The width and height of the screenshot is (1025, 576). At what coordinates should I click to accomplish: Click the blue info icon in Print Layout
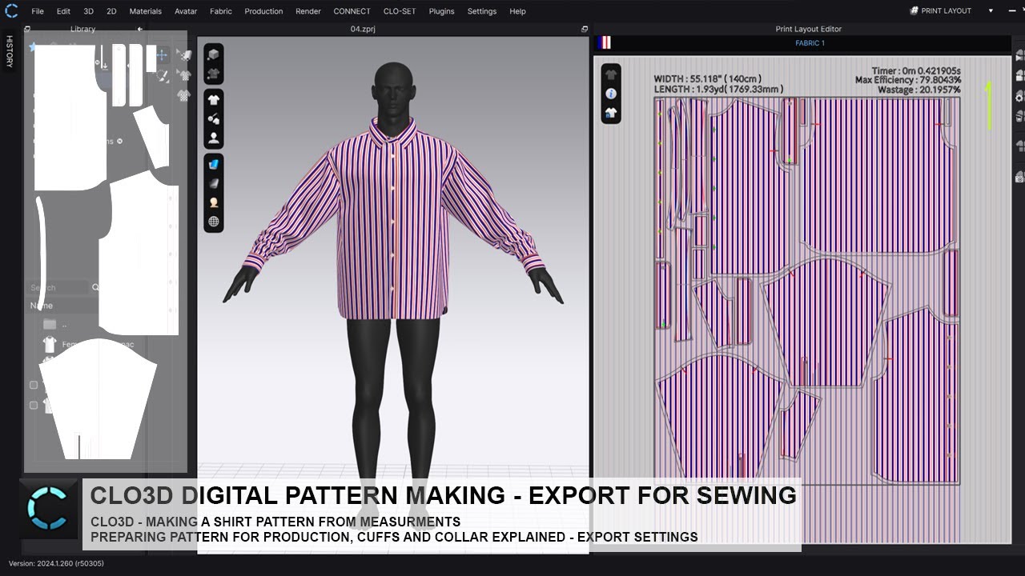tap(611, 94)
